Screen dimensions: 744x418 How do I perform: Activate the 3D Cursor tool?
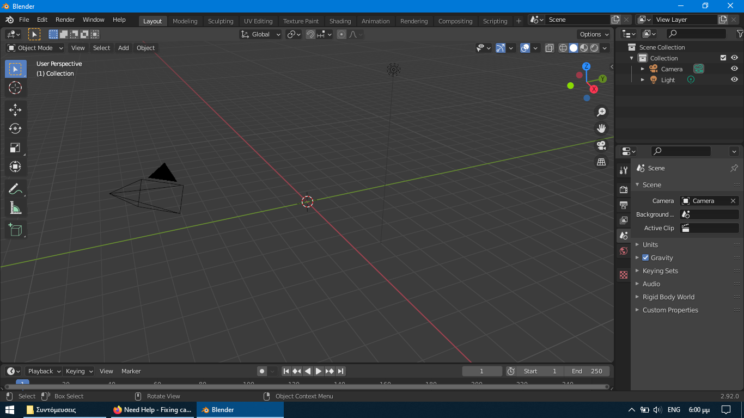tap(15, 88)
